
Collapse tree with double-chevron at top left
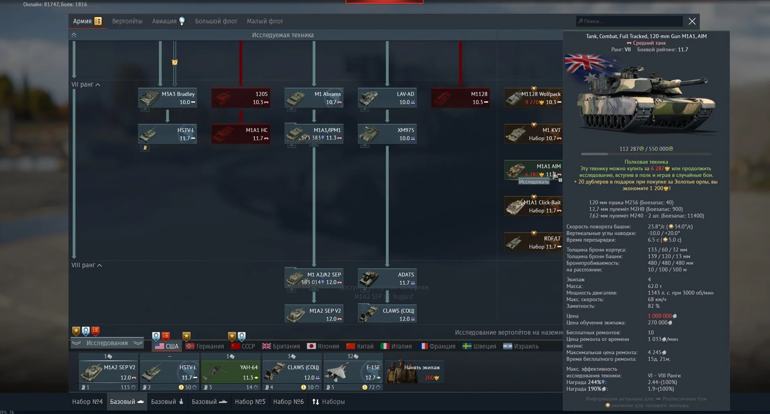(74, 35)
